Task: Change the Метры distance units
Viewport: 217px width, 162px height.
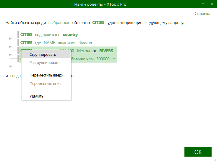Action: click(x=83, y=51)
